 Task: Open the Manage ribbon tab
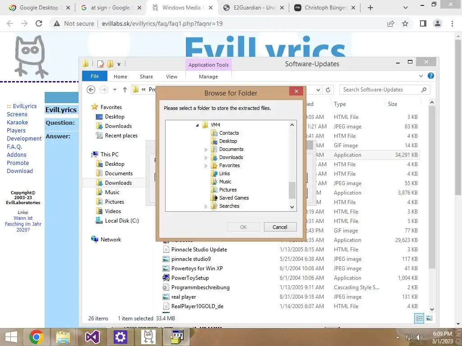point(208,77)
